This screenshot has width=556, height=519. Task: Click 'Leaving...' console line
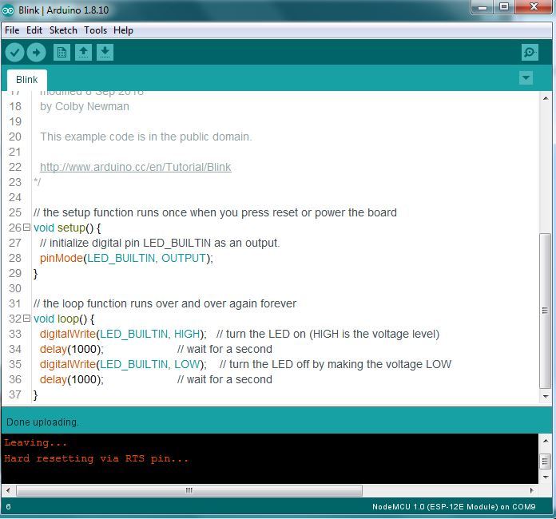[35, 443]
